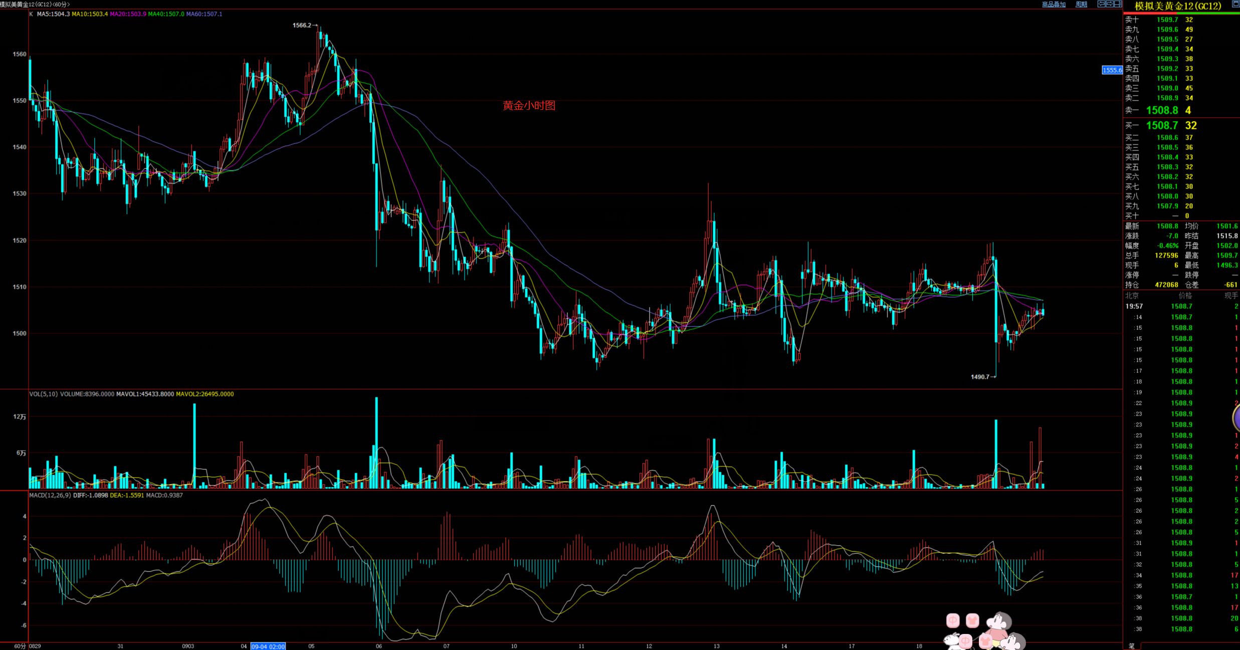Click the DIFF:-1.0898 value label

[x=91, y=495]
